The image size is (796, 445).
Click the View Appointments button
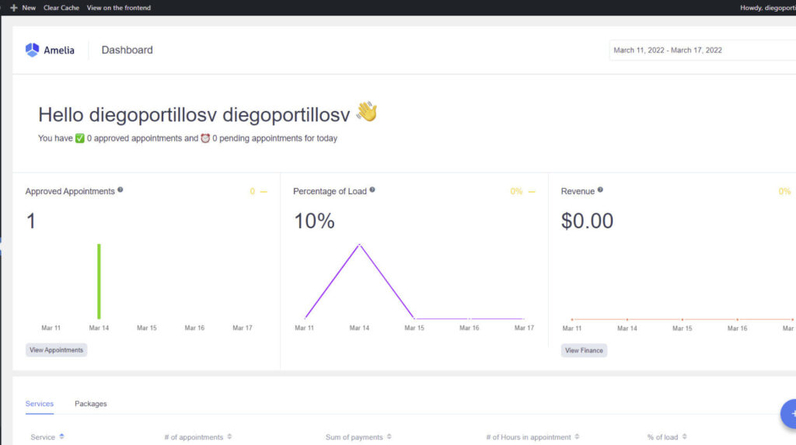point(56,350)
